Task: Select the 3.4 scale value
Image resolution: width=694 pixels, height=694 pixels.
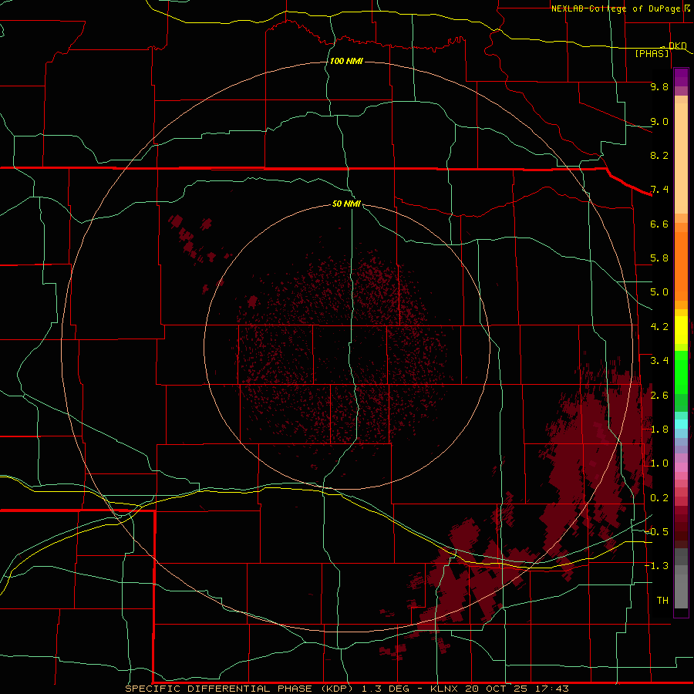Action: click(x=659, y=361)
